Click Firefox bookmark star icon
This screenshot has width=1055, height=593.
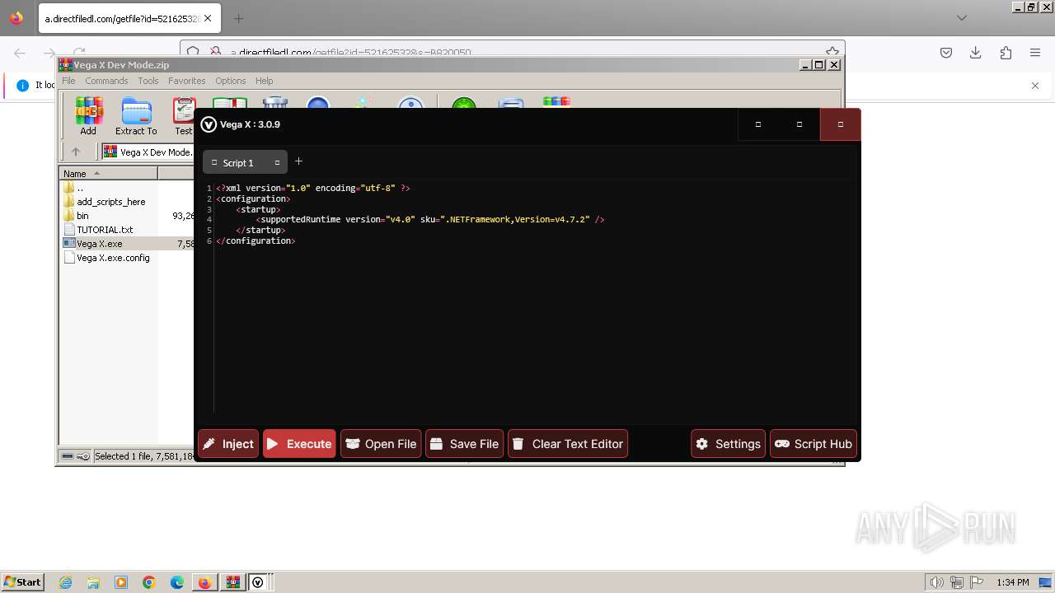(832, 51)
